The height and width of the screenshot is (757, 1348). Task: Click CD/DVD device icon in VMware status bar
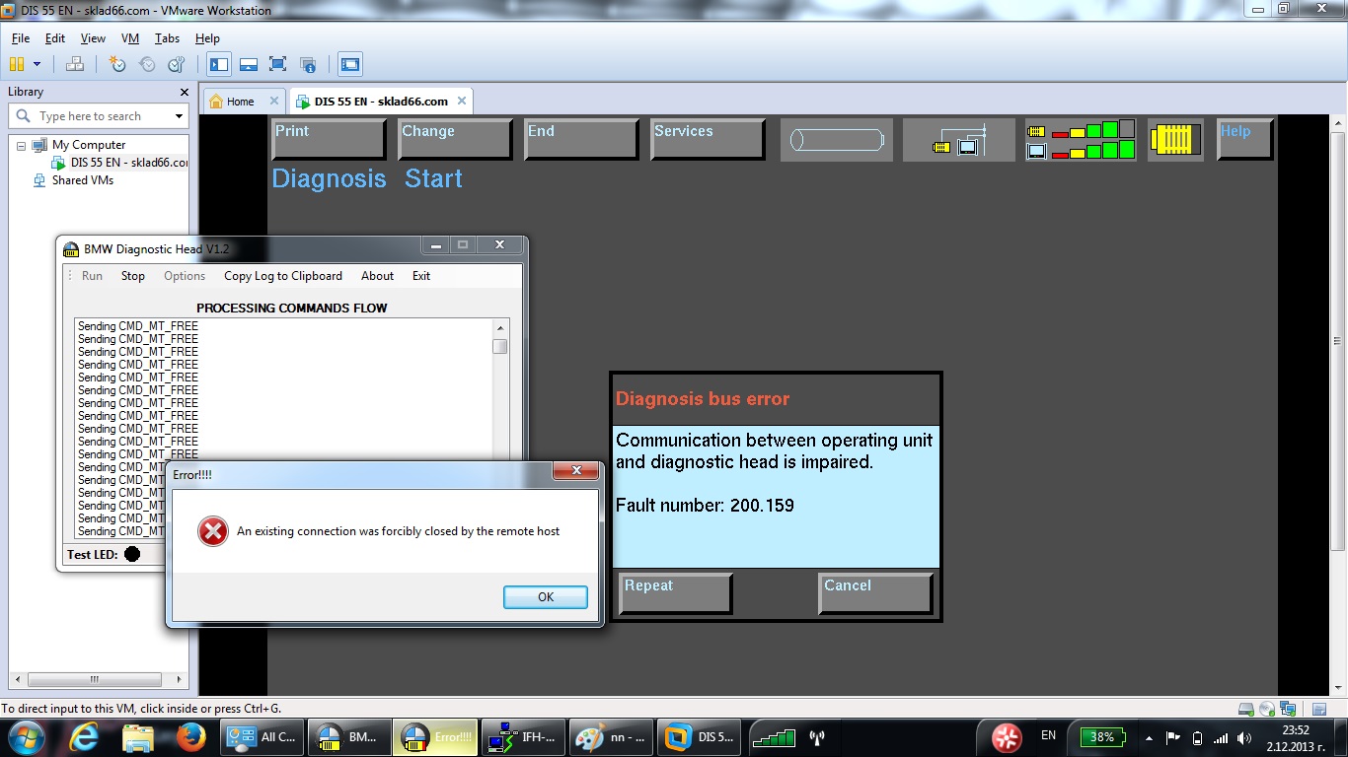coord(1267,709)
